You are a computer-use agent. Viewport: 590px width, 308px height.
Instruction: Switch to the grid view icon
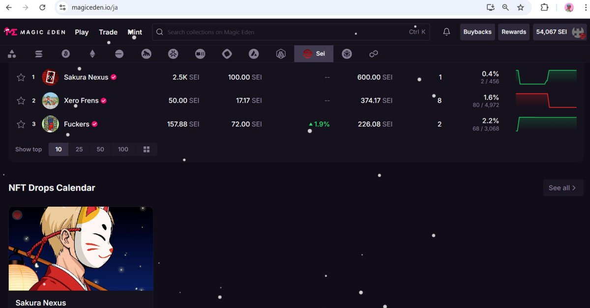(146, 149)
